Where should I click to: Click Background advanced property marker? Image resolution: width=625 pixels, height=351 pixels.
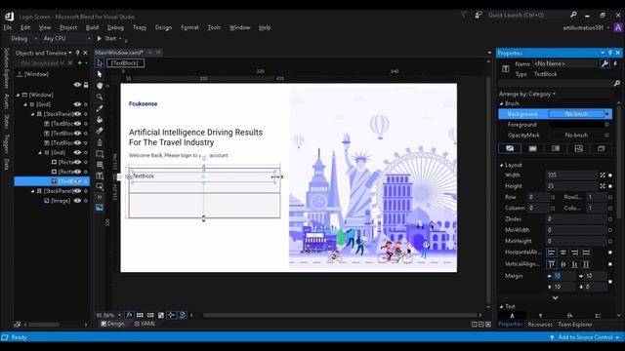click(607, 114)
